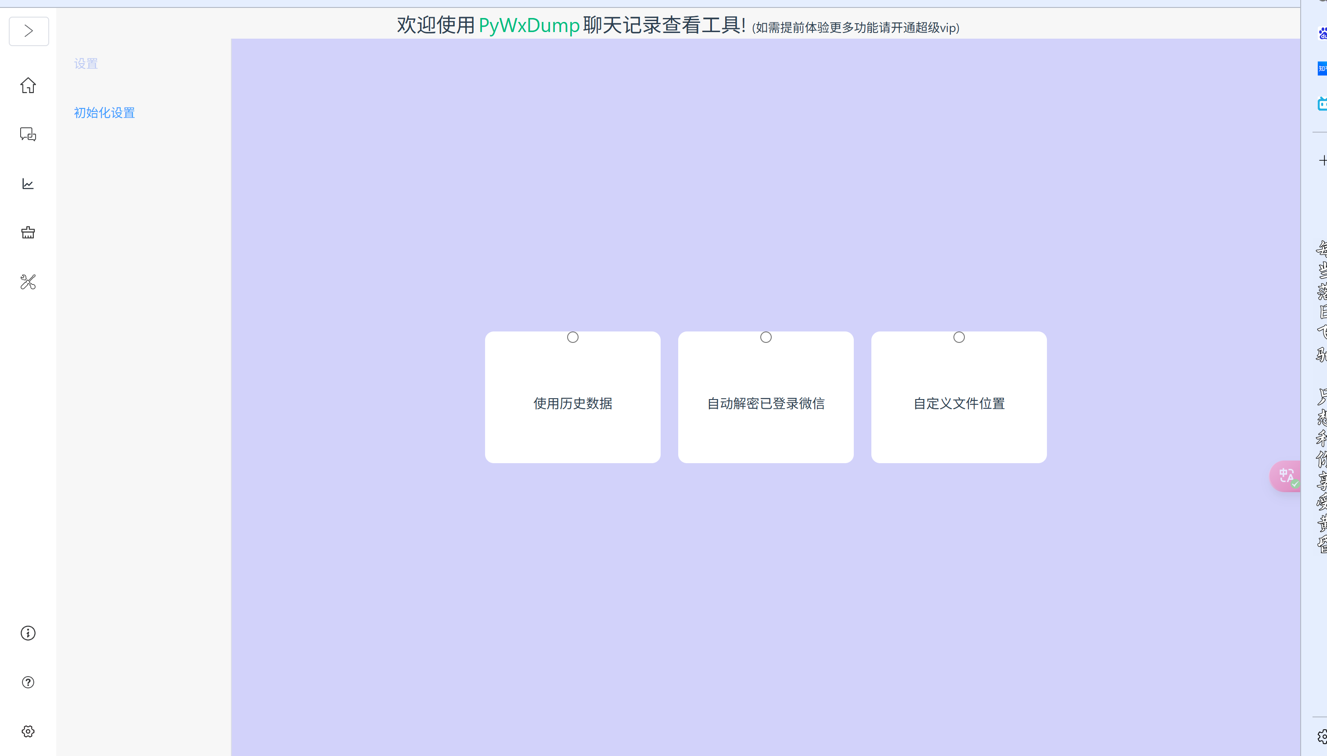This screenshot has height=756, width=1327.
Task: Open the 初始化设置 menu item
Action: pos(104,113)
